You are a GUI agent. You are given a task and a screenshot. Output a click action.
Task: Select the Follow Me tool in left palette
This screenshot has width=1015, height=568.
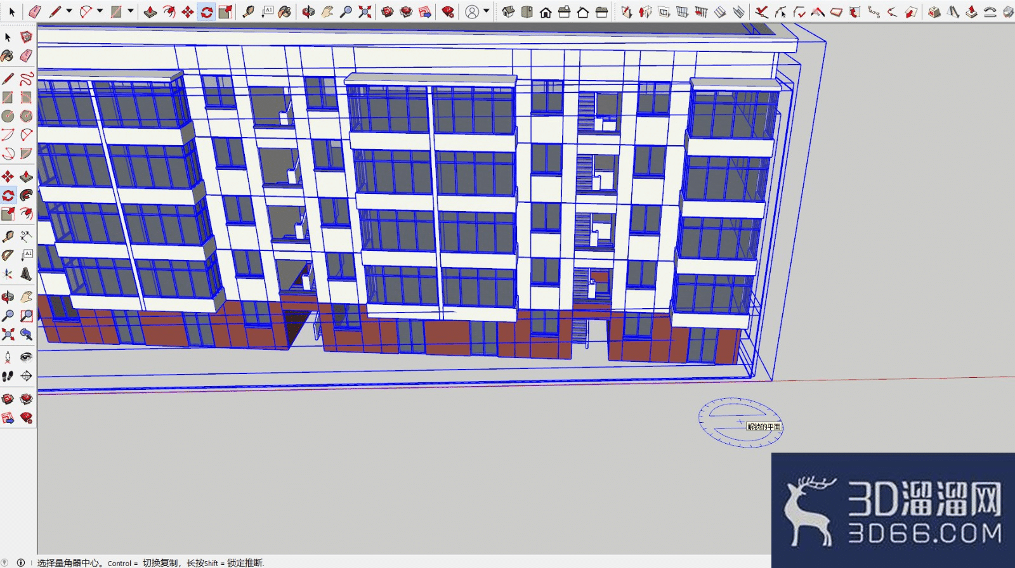tap(26, 195)
